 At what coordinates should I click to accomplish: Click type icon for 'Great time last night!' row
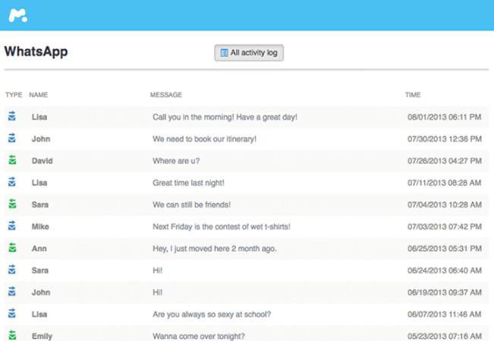[12, 182]
